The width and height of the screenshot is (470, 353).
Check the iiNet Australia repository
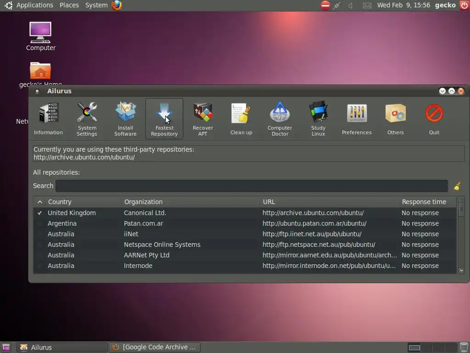point(39,234)
